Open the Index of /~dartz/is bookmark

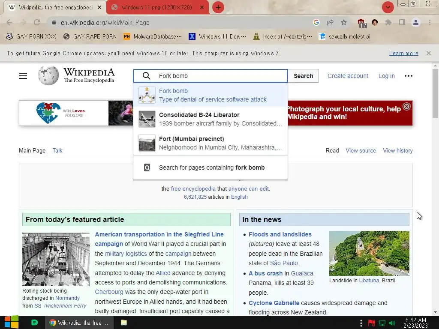coord(283,36)
